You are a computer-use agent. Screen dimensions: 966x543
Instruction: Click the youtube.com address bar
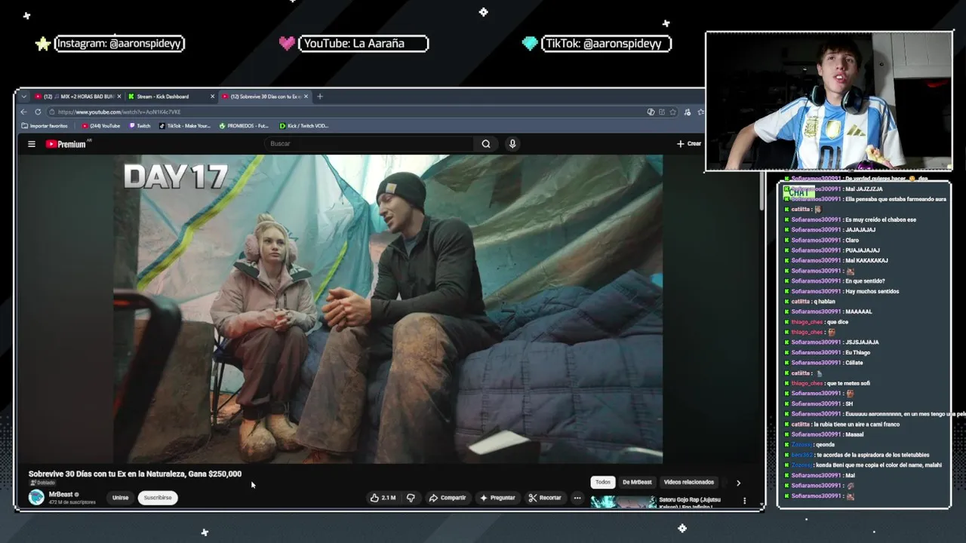point(347,112)
